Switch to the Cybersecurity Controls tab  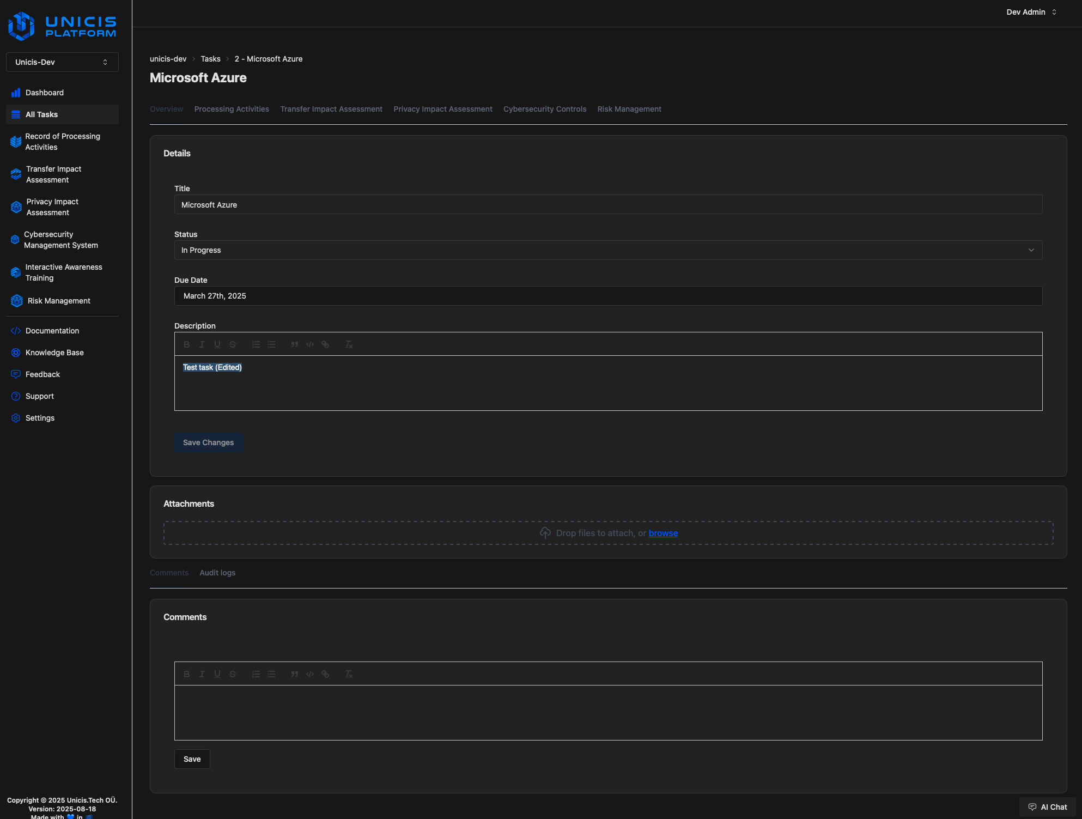pyautogui.click(x=545, y=109)
